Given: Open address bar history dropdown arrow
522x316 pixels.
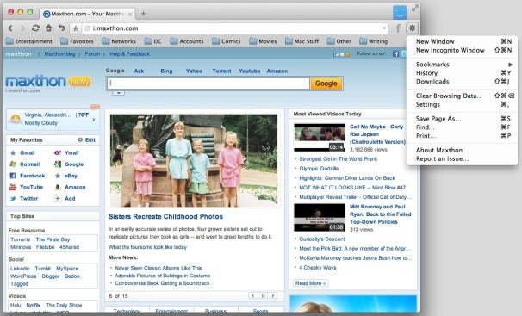Looking at the screenshot, I should pyautogui.click(x=384, y=28).
